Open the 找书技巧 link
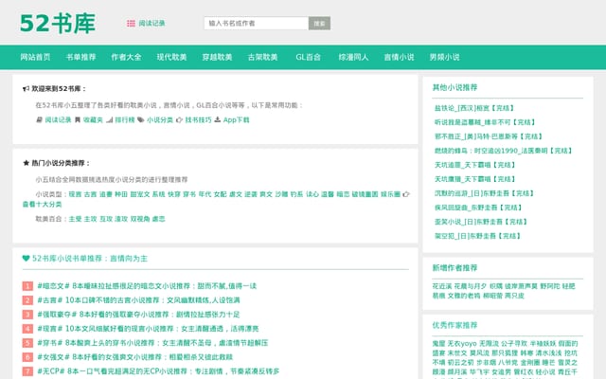Screen dimensions: 606x379 (198, 120)
